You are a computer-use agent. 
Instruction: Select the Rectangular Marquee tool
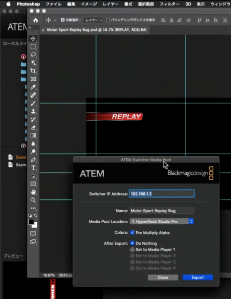pyautogui.click(x=33, y=47)
